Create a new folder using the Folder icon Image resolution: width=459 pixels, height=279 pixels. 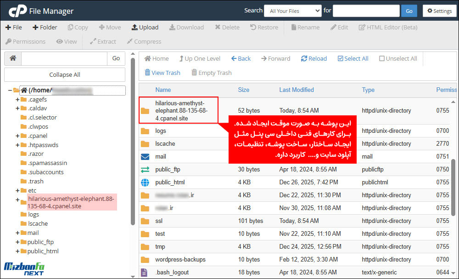pos(45,27)
